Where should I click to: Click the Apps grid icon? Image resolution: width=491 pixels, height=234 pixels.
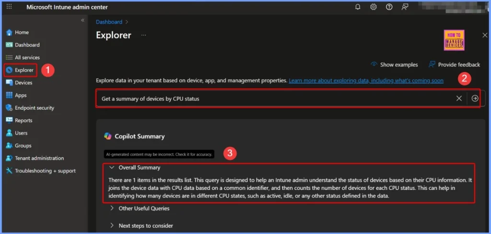pyautogui.click(x=9, y=95)
